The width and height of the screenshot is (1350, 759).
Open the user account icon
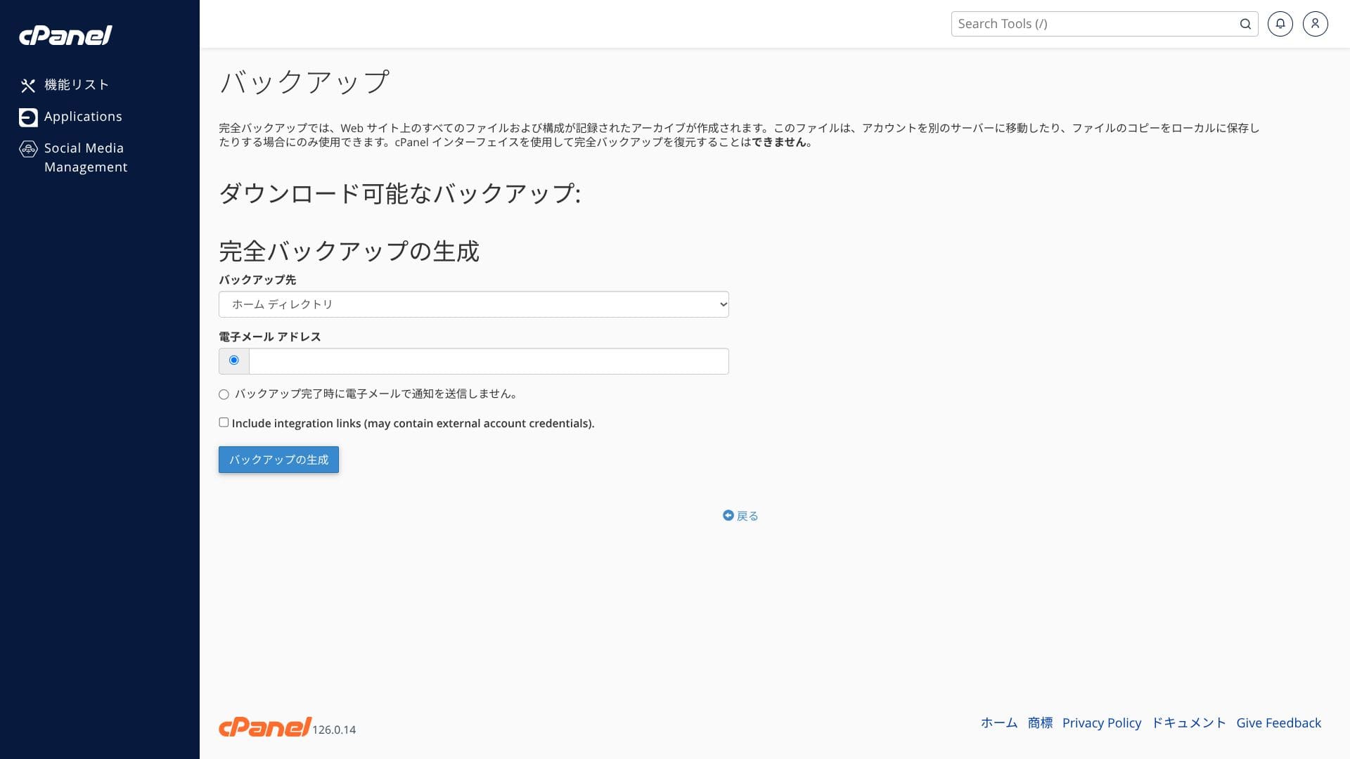tap(1315, 24)
